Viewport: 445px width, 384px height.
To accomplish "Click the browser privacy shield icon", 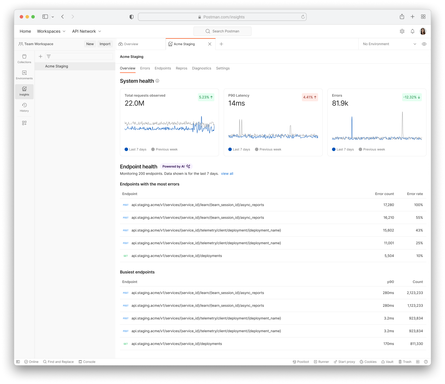I will click(132, 17).
